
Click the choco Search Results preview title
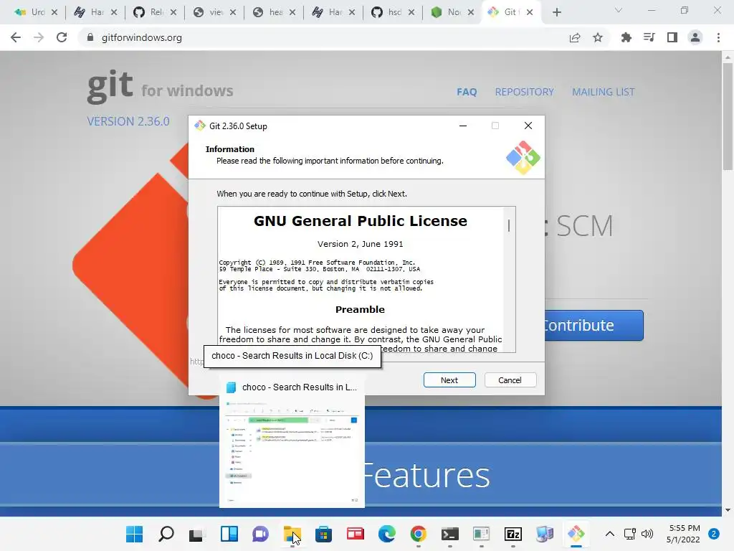coord(299,387)
